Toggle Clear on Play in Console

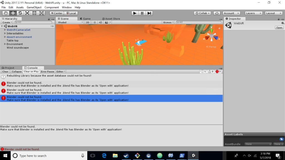point(31,71)
